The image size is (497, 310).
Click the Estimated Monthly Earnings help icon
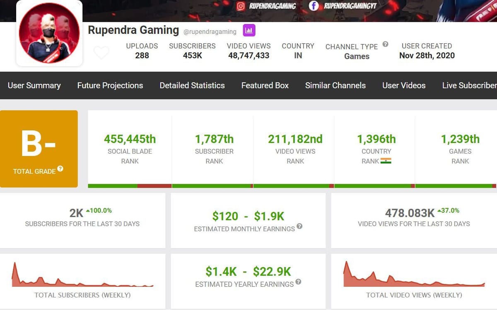pyautogui.click(x=299, y=227)
